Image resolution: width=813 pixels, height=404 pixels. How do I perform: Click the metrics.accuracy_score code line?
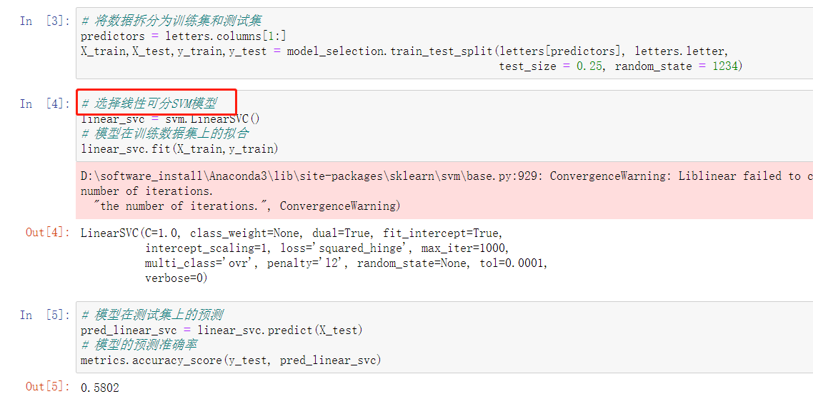click(x=231, y=360)
